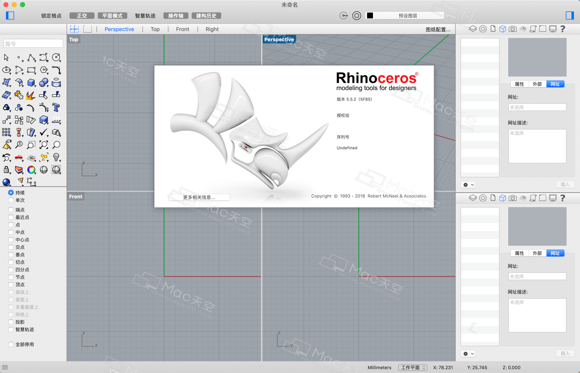The height and width of the screenshot is (373, 580).
Task: Click the checkmark analysis tool
Action: (44, 132)
